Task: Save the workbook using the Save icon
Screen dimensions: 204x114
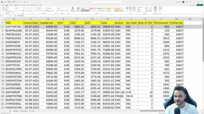Action: point(13,2)
